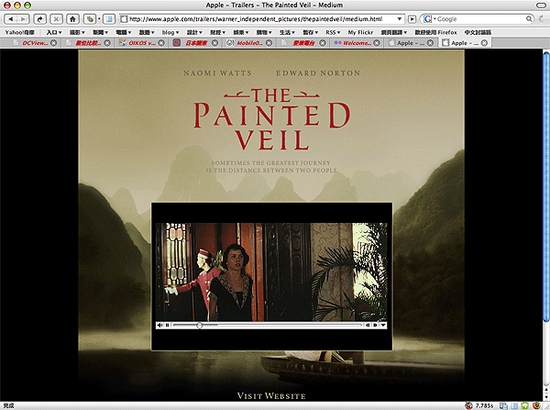Open the Firefox welcome bookmark

[436, 32]
